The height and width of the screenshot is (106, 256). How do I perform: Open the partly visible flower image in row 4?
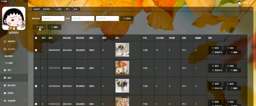pos(122,101)
